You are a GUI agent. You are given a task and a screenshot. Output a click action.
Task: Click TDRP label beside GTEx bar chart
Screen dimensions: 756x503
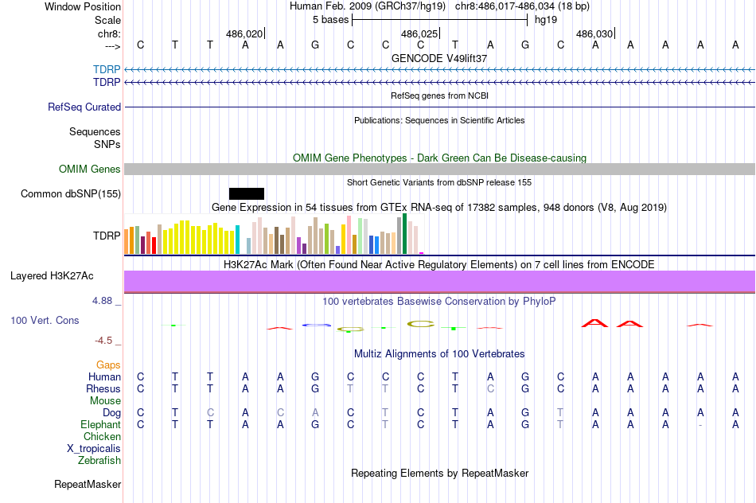(x=107, y=236)
